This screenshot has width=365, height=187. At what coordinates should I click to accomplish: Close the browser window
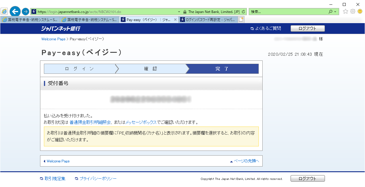pos(358,4)
